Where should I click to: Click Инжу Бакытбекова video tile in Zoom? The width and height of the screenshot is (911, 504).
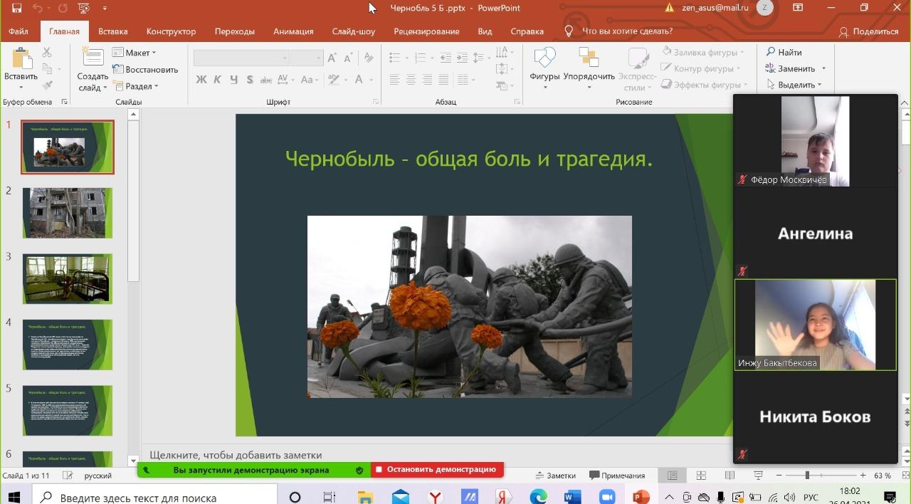click(816, 325)
